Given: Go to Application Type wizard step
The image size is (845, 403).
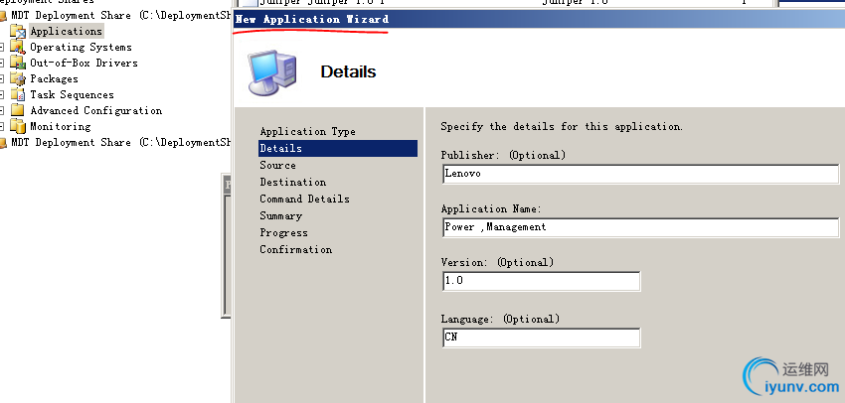Looking at the screenshot, I should pos(308,131).
